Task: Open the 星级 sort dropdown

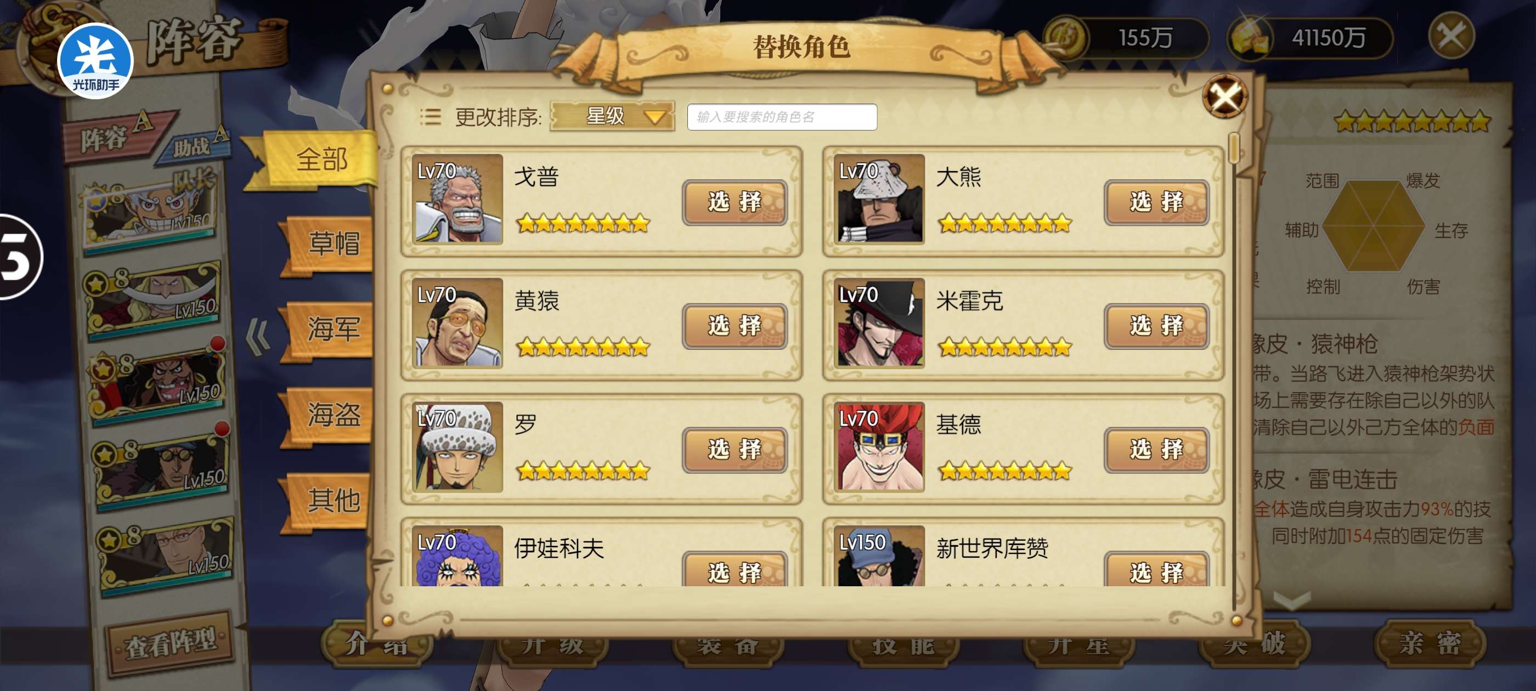Action: click(x=612, y=116)
